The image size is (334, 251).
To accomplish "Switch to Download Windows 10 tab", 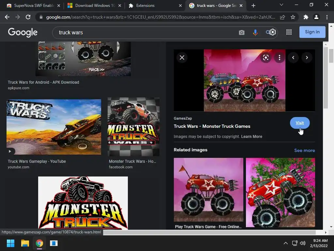I will pos(92,6).
